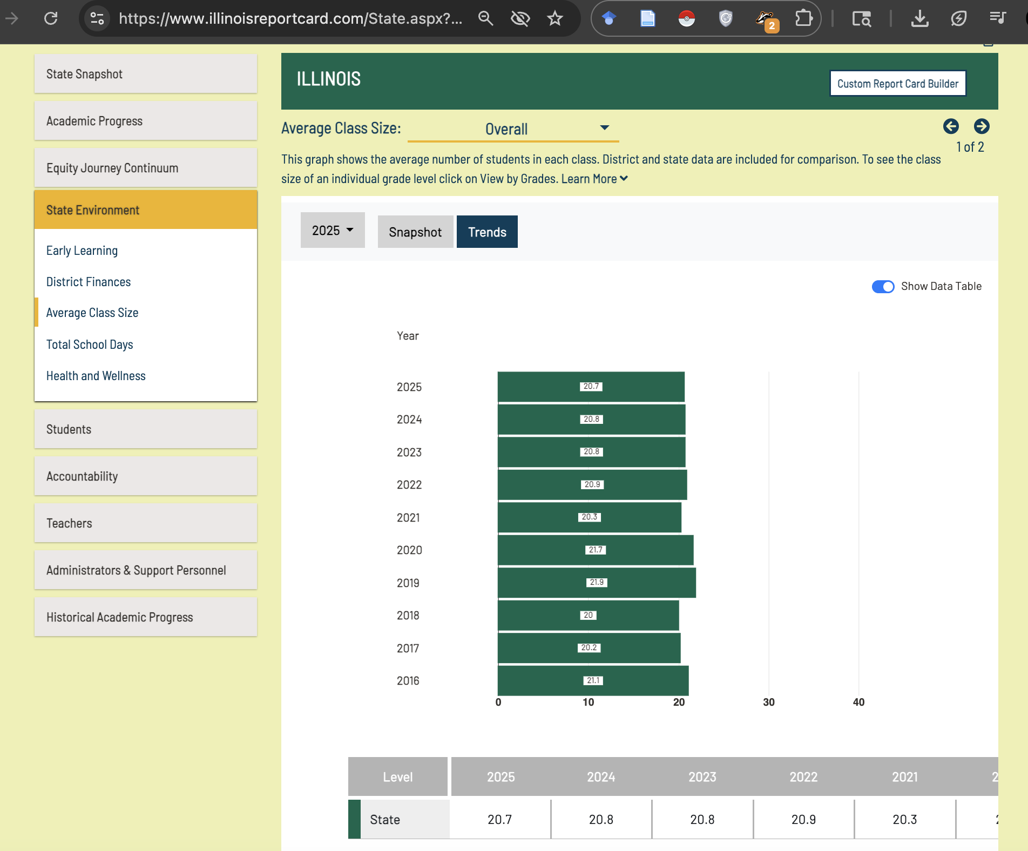Viewport: 1028px width, 851px height.
Task: Open the browser downloads icon
Action: pos(919,19)
